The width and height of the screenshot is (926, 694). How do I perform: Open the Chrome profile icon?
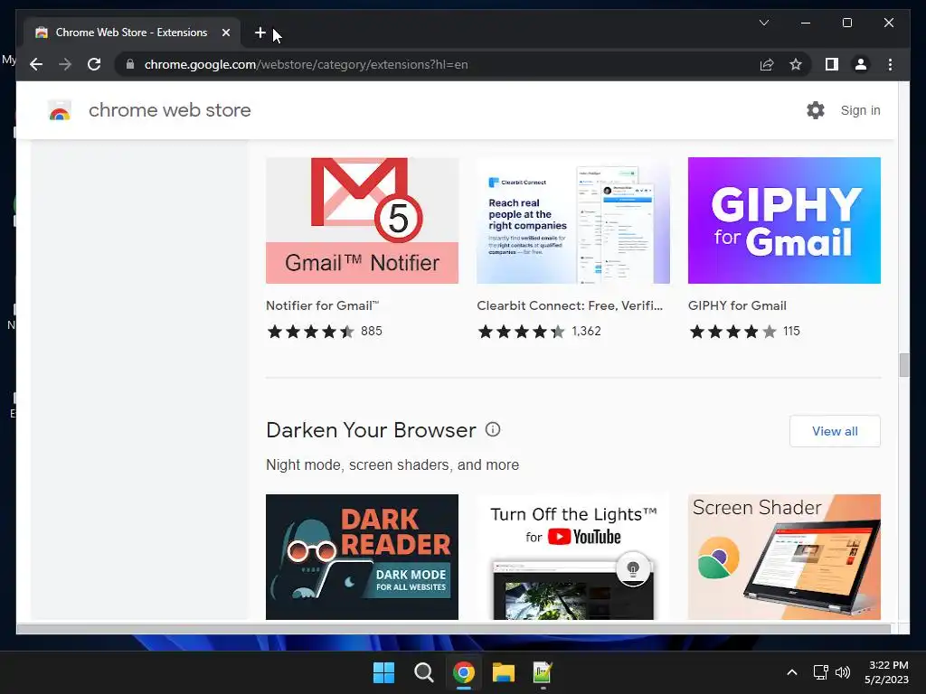pos(861,64)
